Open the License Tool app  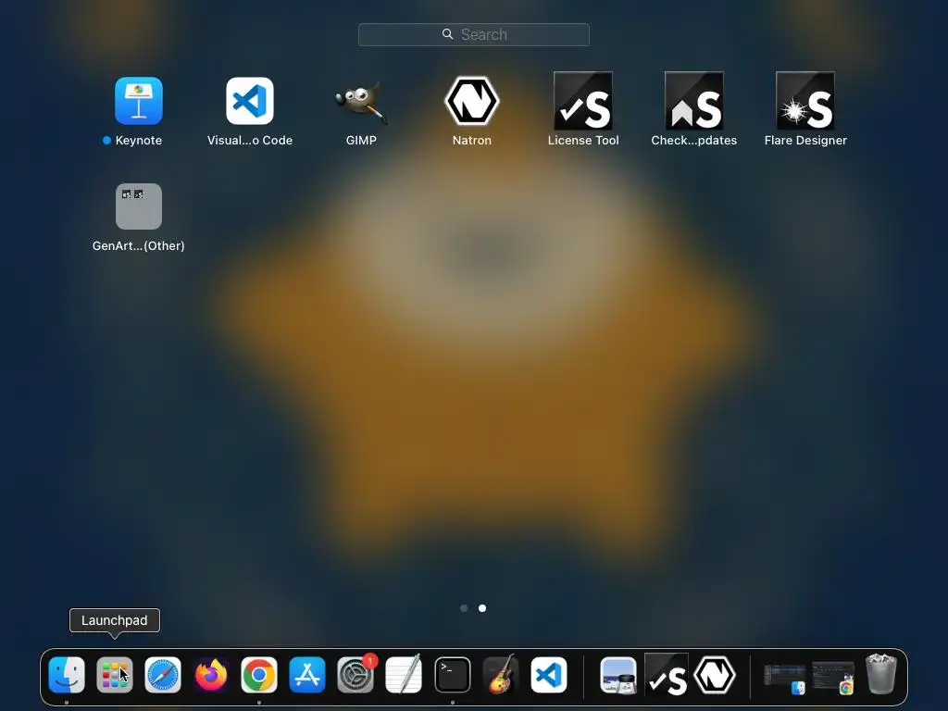(x=583, y=101)
